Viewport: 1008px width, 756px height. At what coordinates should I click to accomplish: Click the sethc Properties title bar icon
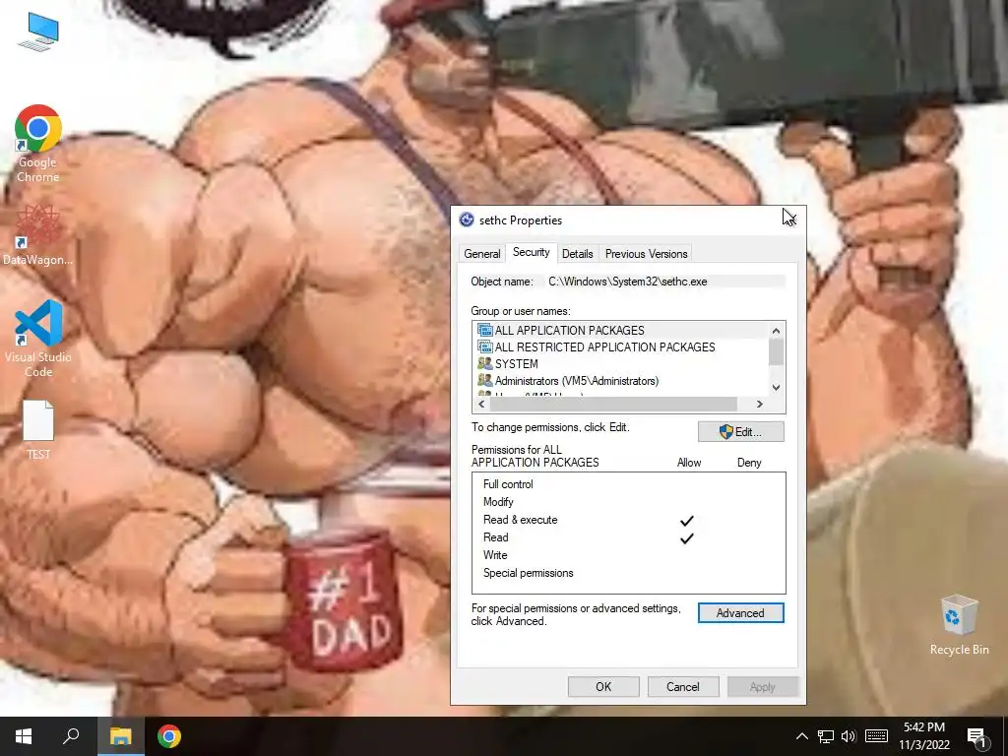pos(467,220)
